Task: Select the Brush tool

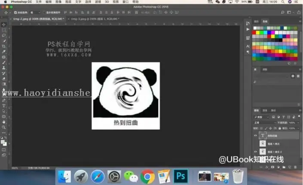Action: coord(4,62)
